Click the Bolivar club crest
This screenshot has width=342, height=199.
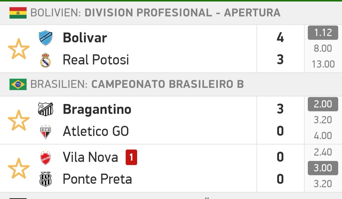[x=46, y=38]
